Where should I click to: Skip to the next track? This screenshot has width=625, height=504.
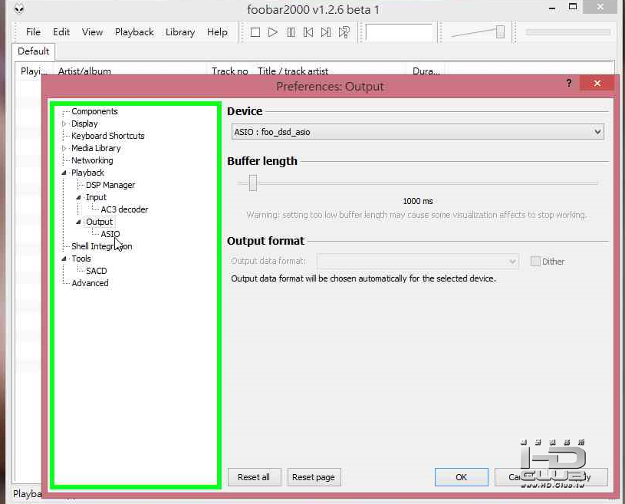326,32
